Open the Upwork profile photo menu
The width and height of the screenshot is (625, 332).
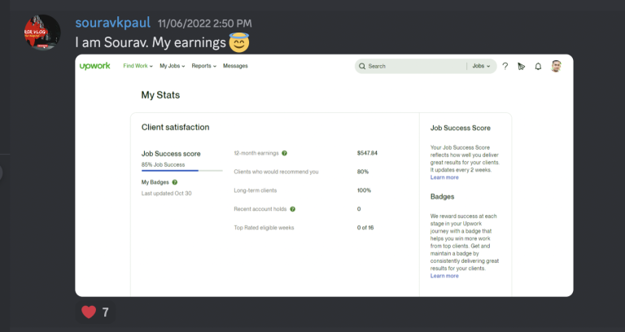point(556,66)
